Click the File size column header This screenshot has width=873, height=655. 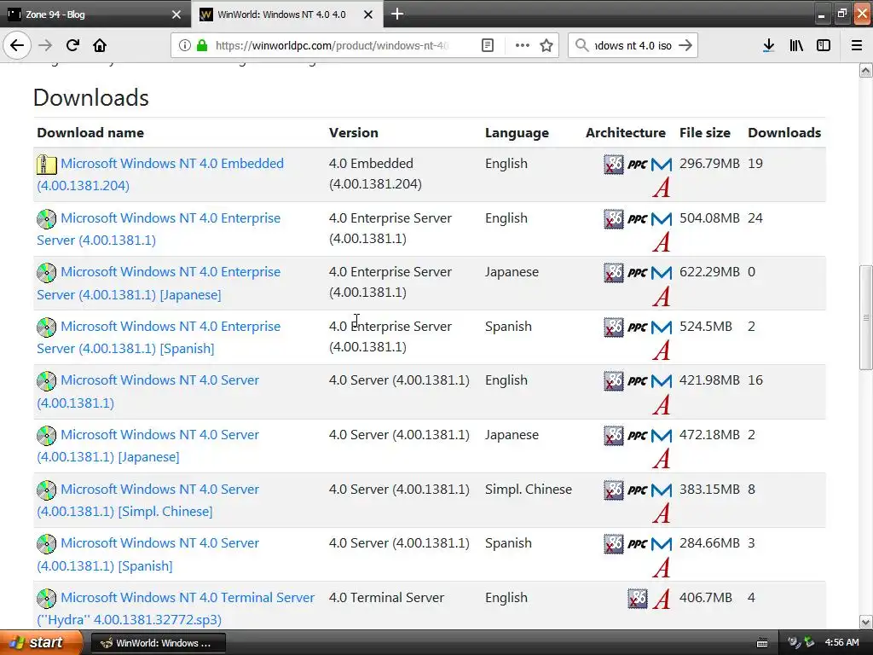(x=704, y=132)
